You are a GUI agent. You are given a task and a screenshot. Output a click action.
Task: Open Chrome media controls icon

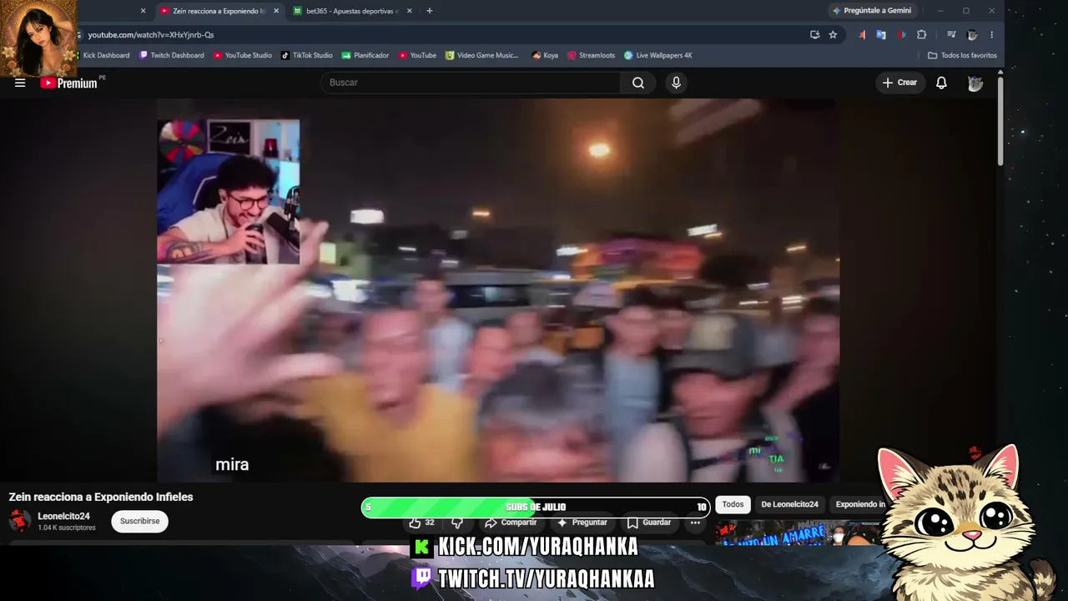(x=951, y=34)
